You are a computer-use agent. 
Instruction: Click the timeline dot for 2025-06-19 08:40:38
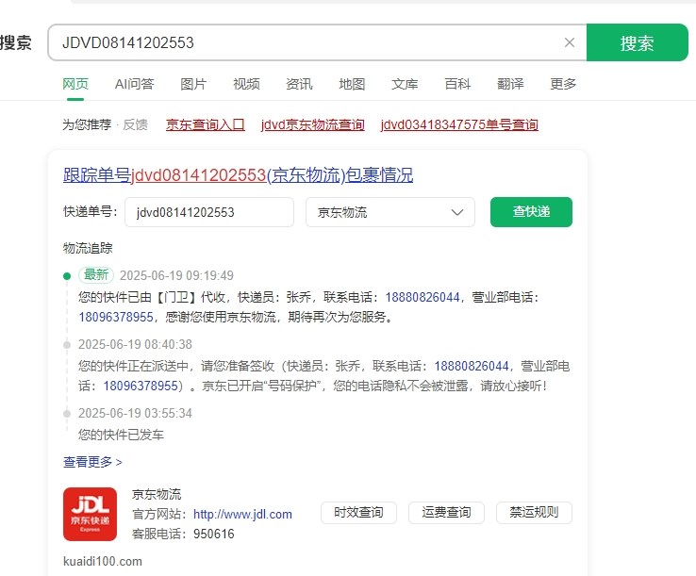click(67, 345)
